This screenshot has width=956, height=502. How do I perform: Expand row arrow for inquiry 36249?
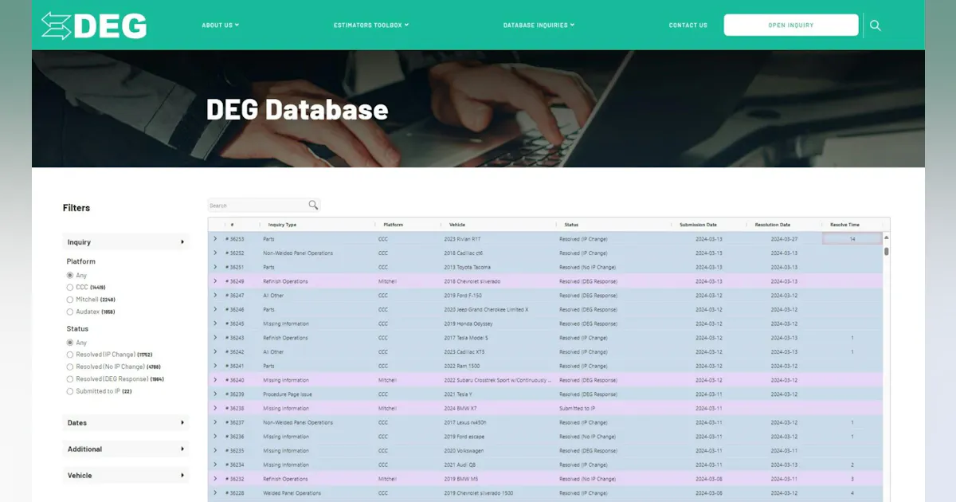pyautogui.click(x=215, y=281)
